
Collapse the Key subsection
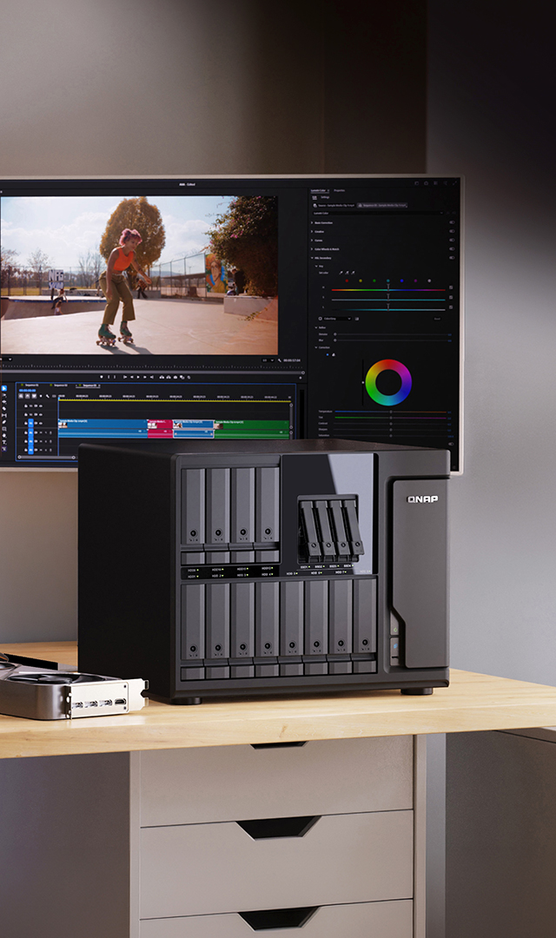tap(316, 267)
